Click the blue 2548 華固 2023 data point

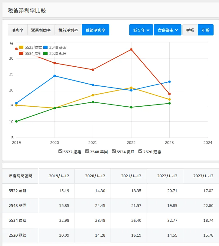pos(169,82)
